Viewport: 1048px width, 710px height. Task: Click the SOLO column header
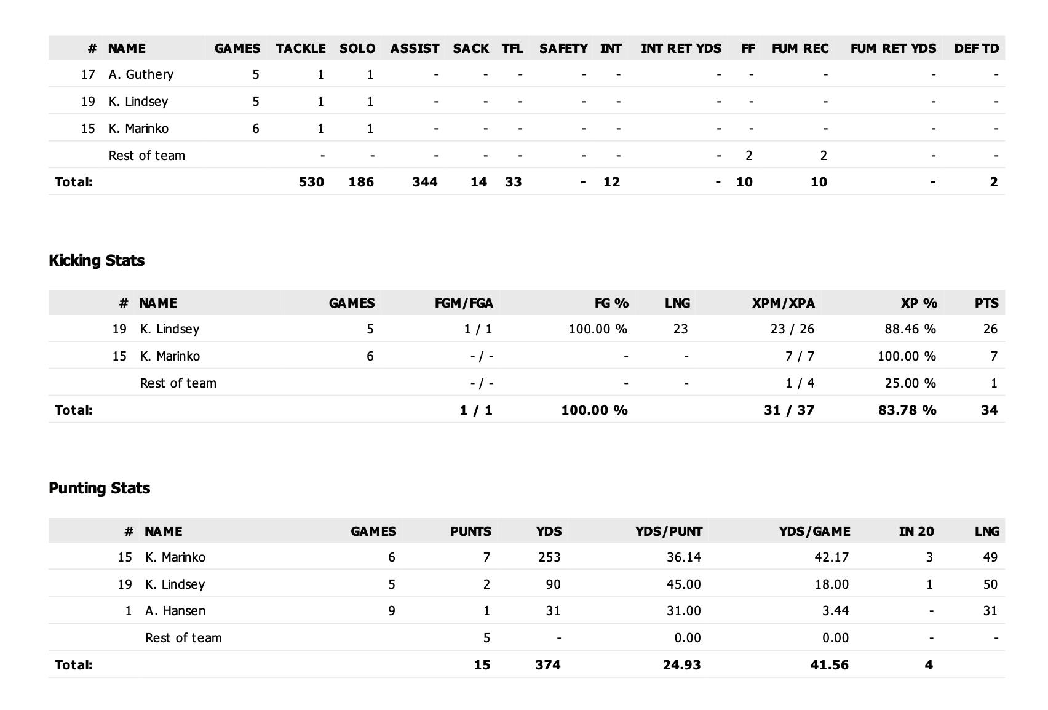[x=357, y=49]
